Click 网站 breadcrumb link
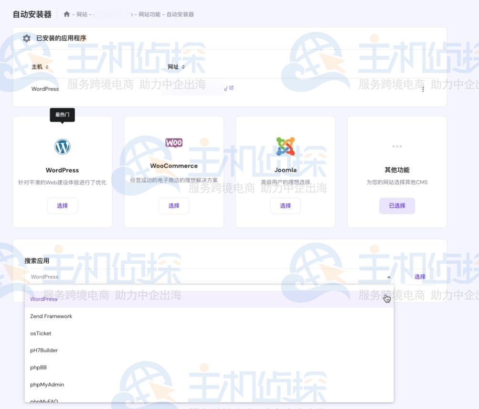 (x=82, y=14)
